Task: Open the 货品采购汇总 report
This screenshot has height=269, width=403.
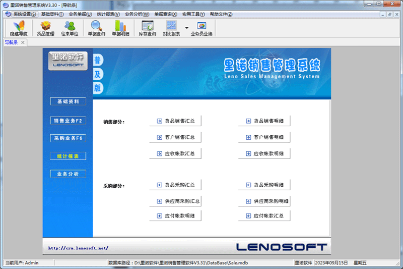Action: click(175, 185)
